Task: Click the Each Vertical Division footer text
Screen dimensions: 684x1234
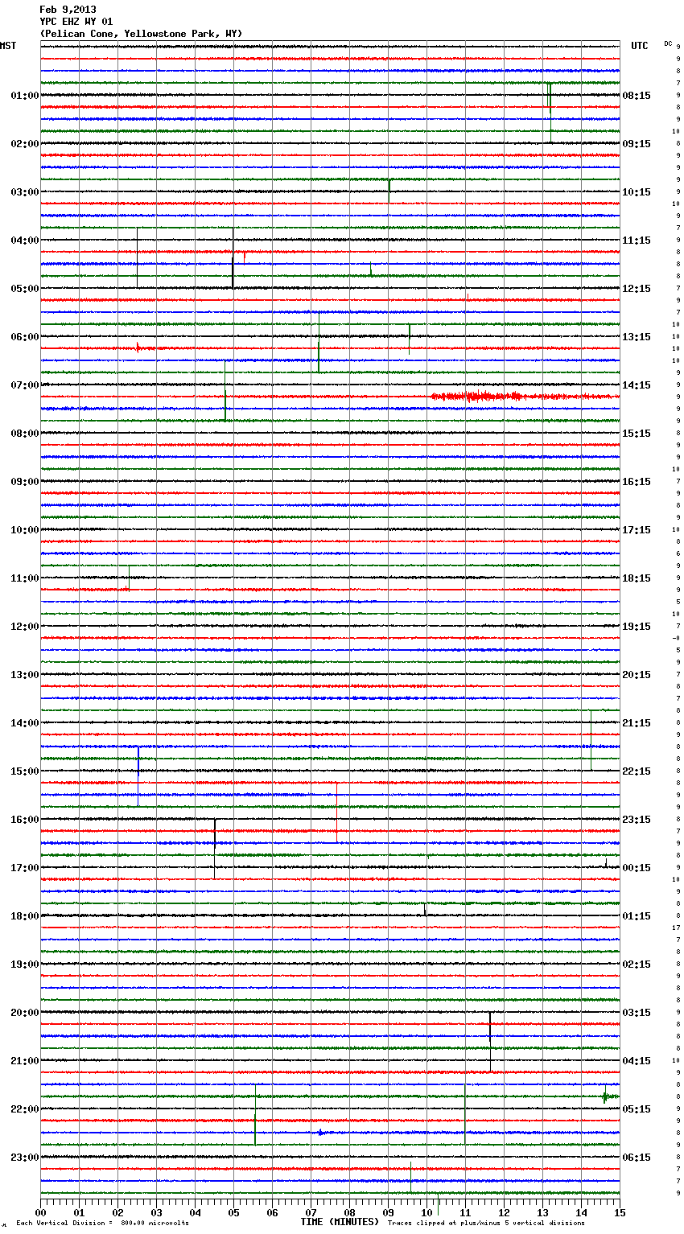Action: (x=102, y=1223)
